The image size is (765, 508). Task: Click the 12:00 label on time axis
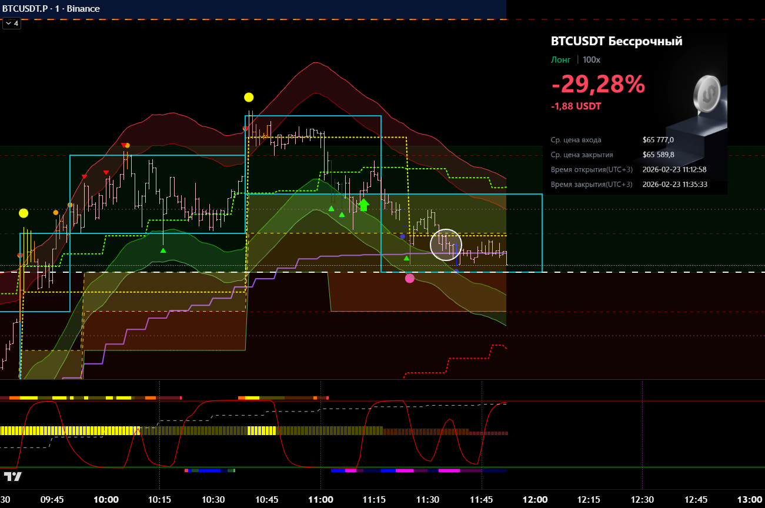point(535,499)
